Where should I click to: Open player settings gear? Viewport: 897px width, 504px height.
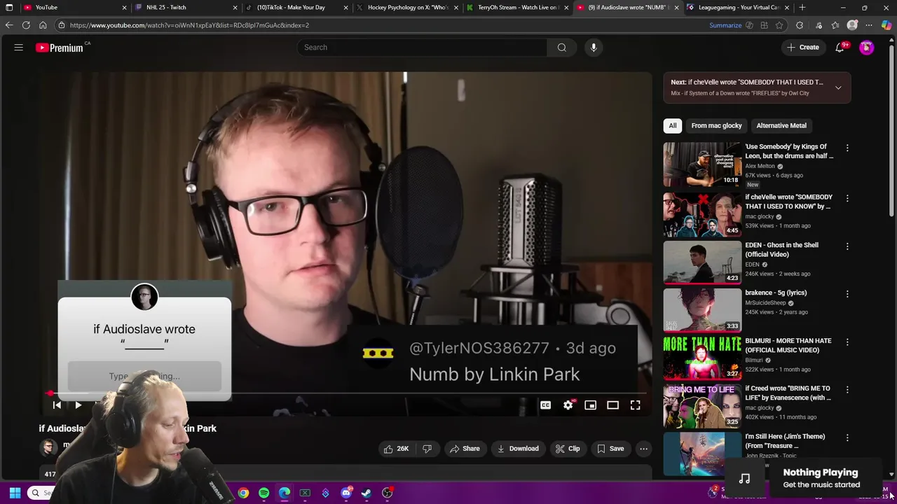pos(568,405)
